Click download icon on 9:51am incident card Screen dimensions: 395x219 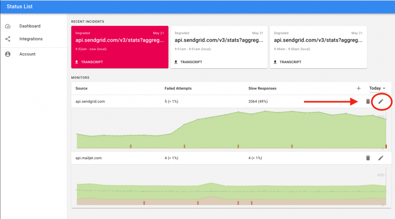click(x=176, y=62)
